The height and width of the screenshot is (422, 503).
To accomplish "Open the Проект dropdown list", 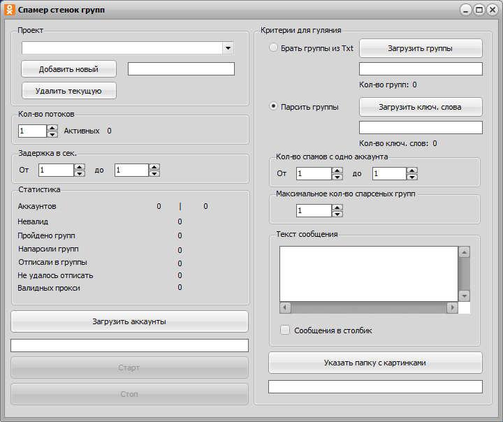I will [228, 48].
